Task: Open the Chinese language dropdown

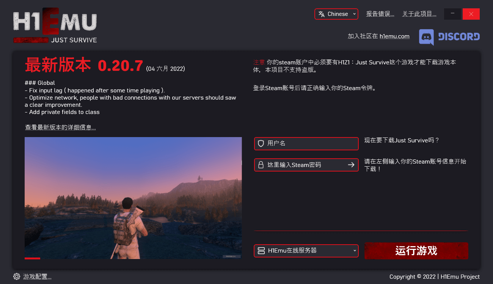Action: [x=336, y=14]
